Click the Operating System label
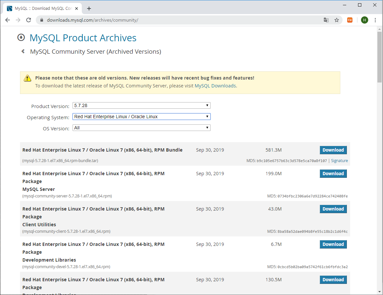The height and width of the screenshot is (295, 383). [48, 118]
